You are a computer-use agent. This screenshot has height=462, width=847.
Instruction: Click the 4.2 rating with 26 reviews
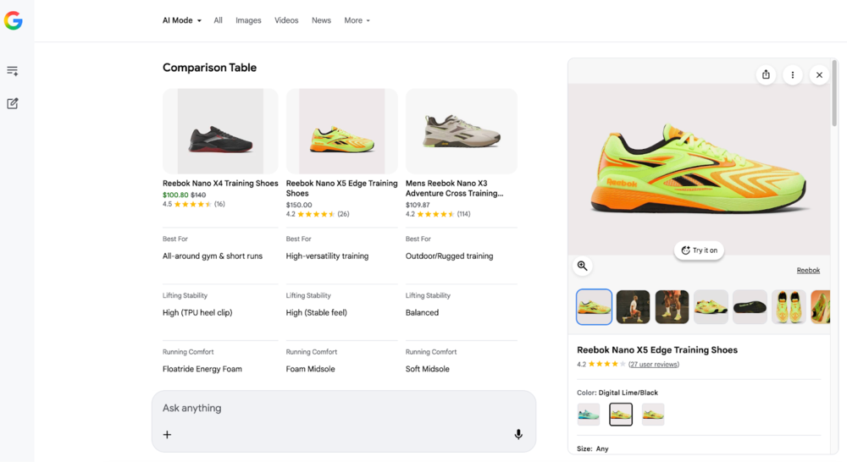(318, 214)
